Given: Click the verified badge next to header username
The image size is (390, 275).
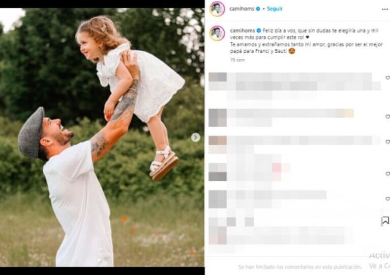Looking at the screenshot, I should point(258,9).
